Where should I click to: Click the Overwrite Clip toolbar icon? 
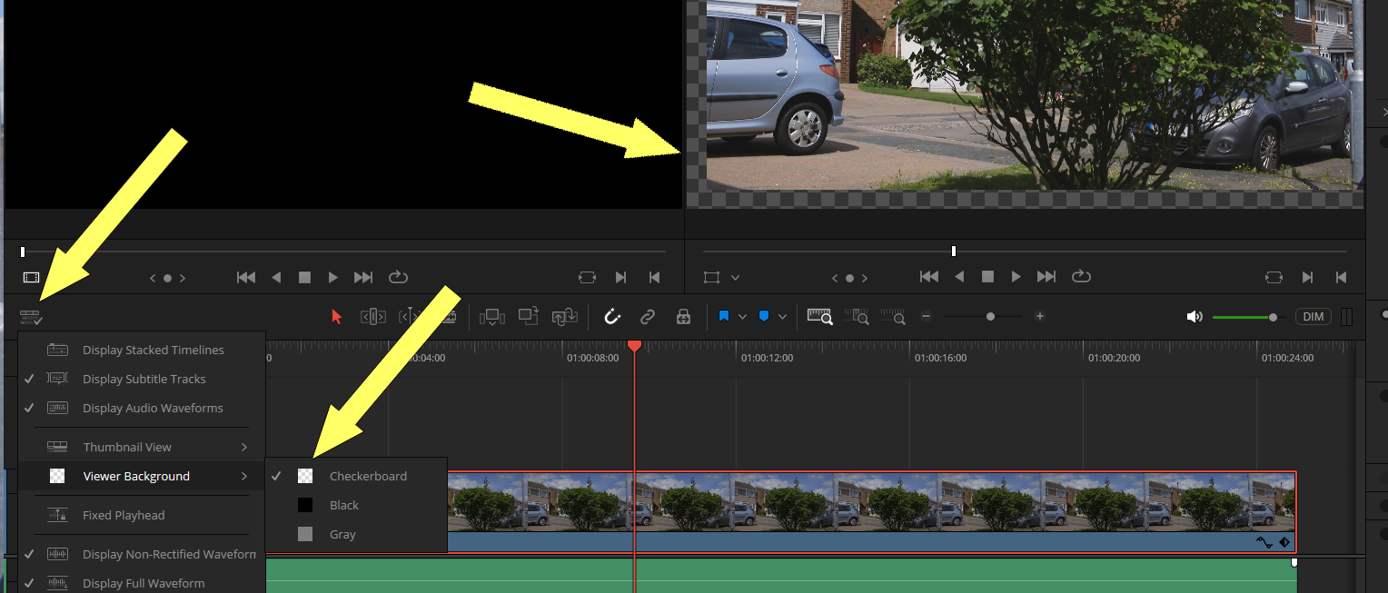point(529,316)
